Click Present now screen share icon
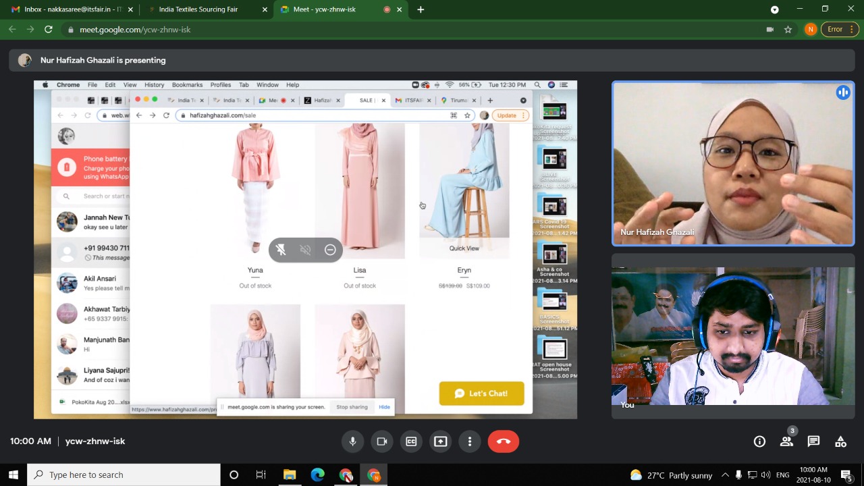The height and width of the screenshot is (486, 864). point(441,441)
